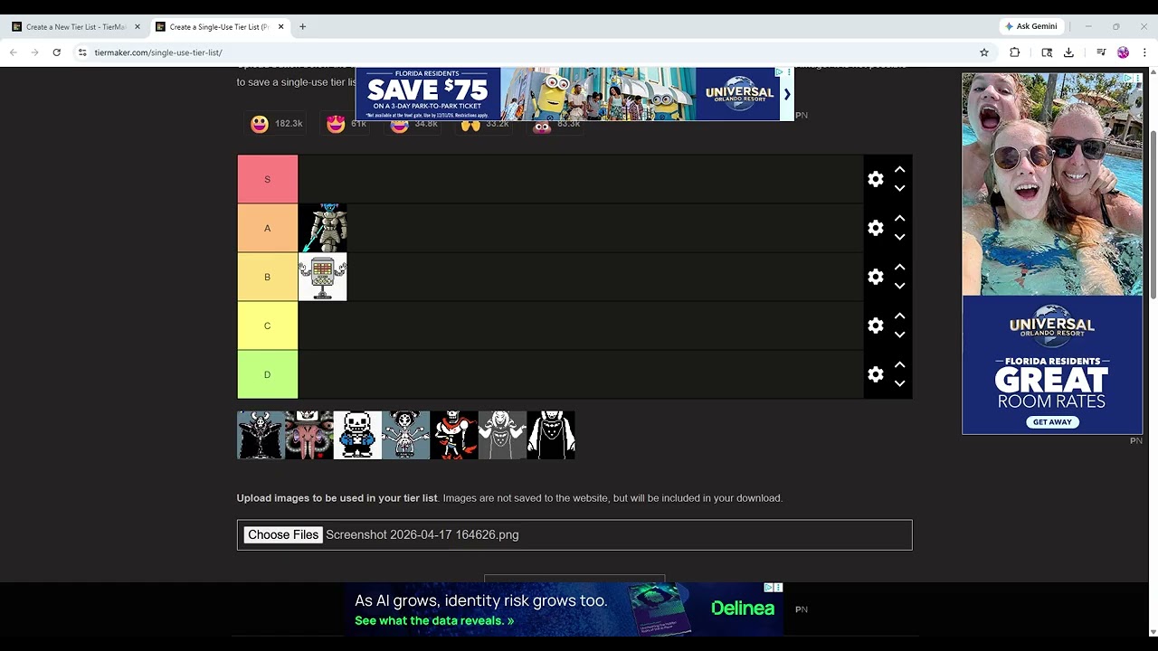Close the Create a New Tier List tab
This screenshot has width=1158, height=651.
[x=138, y=26]
